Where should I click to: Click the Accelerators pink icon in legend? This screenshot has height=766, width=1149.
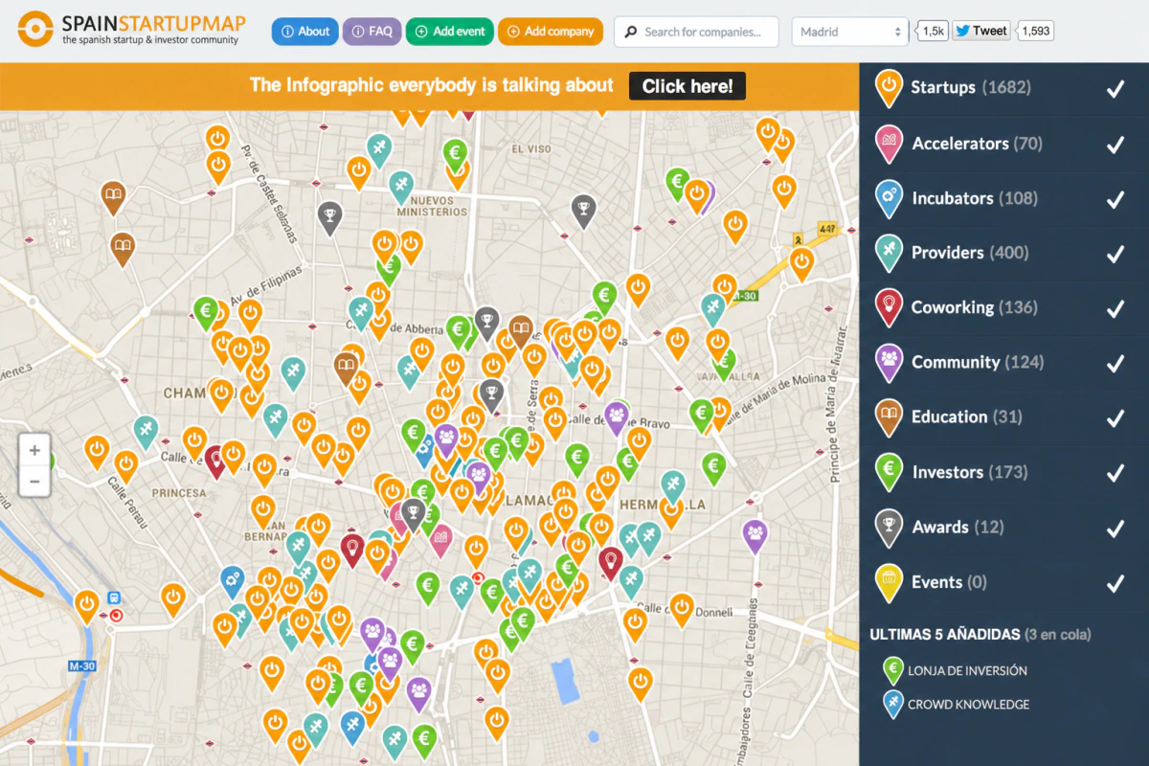tap(890, 144)
